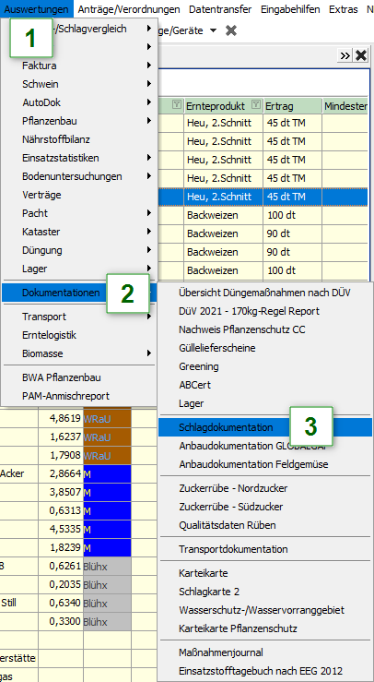Screen dimensions: 374x682
Task: Select Nährstoffbilanz menu entry
Action: [79, 139]
